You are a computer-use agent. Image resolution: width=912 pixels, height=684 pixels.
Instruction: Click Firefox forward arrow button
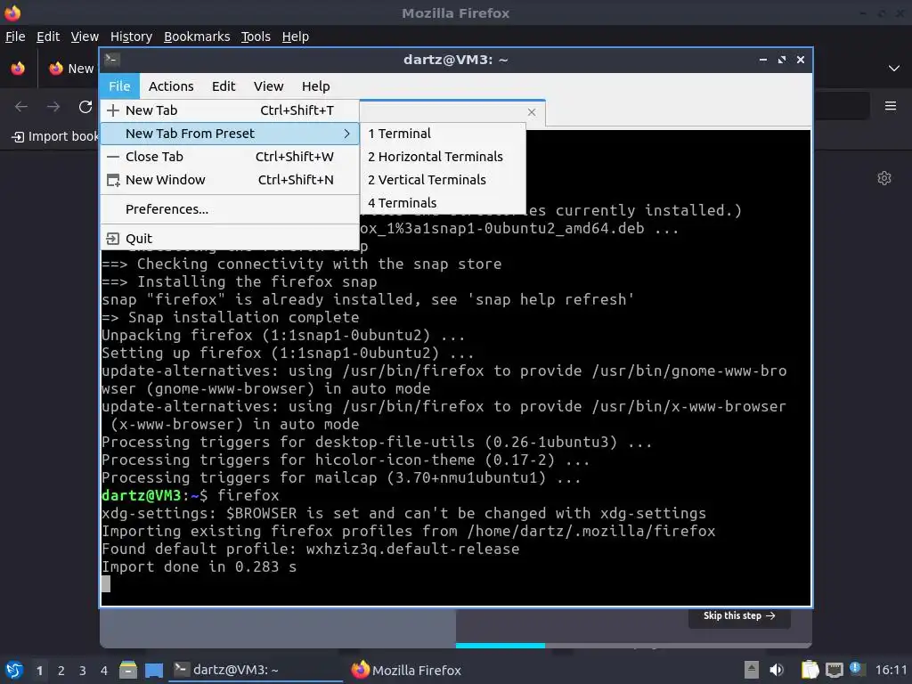(53, 107)
